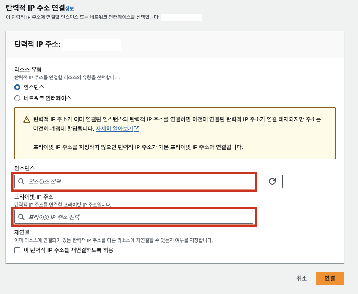Open the 자세히 알아보기 link
The image size is (358, 294).
pos(114,129)
